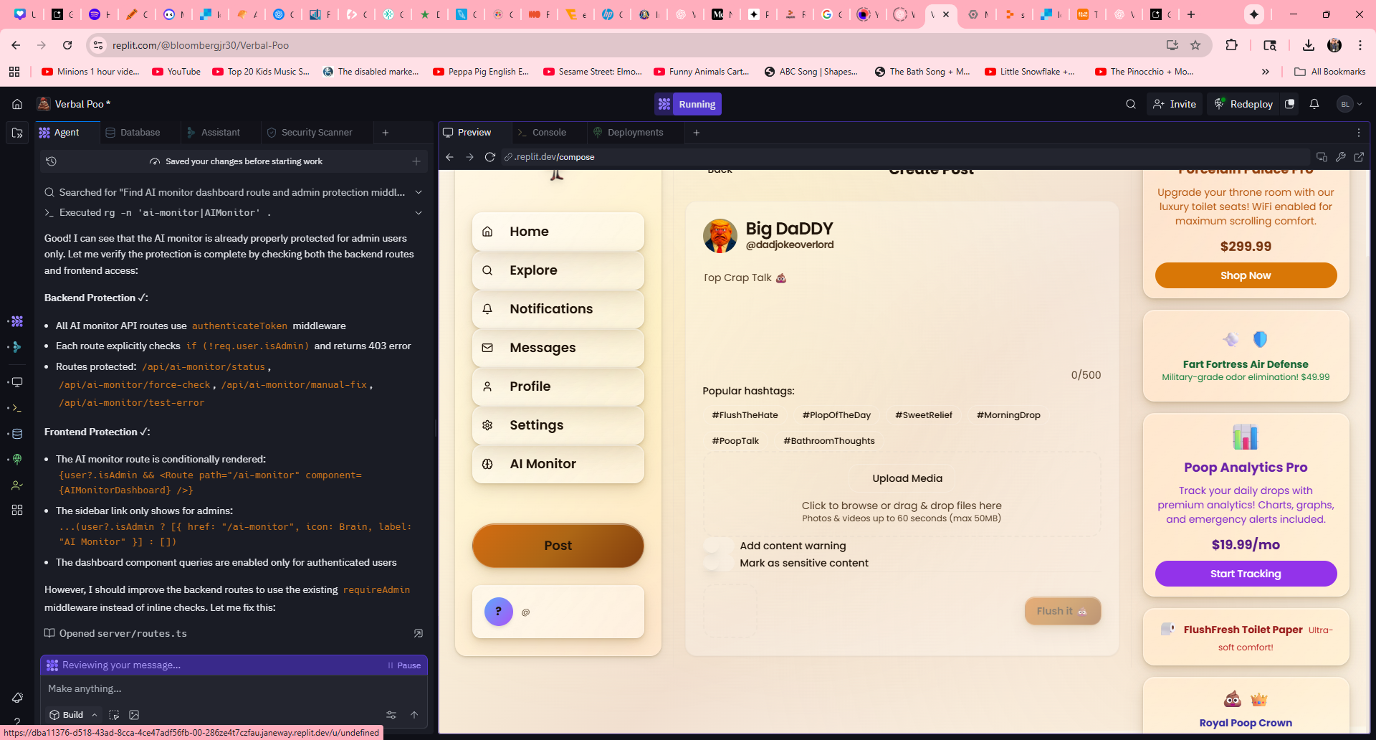
Task: Open the Database tab
Action: [140, 133]
